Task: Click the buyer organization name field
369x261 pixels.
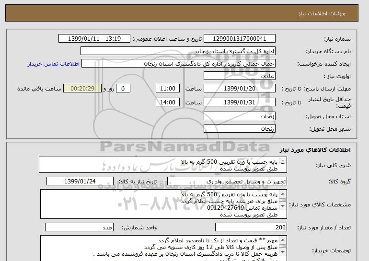Action: click(178, 51)
